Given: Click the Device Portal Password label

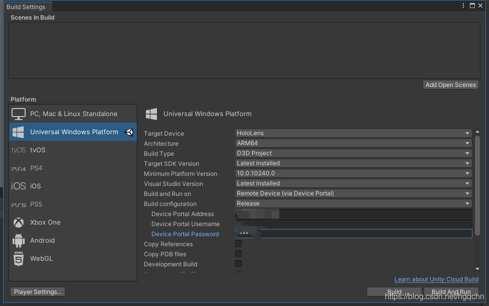Looking at the screenshot, I should (x=185, y=234).
